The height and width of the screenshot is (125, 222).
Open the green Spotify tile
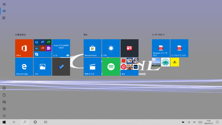click(111, 67)
